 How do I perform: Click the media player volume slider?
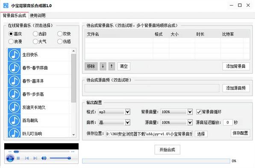[61, 158]
